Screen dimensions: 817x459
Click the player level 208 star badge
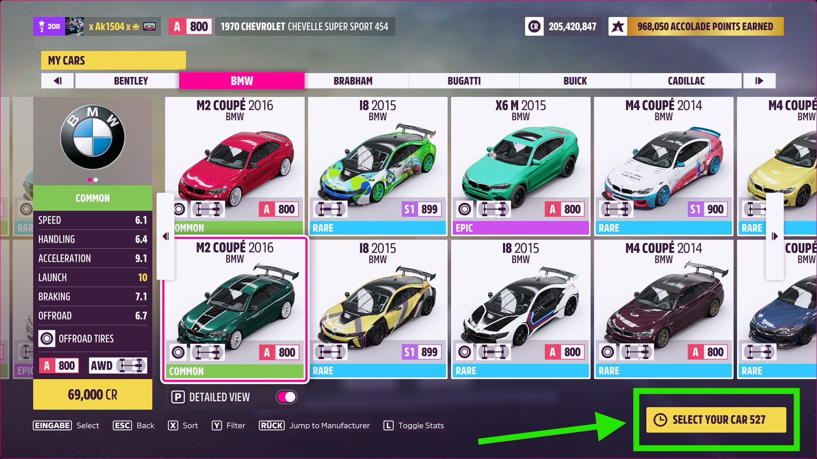tap(49, 26)
